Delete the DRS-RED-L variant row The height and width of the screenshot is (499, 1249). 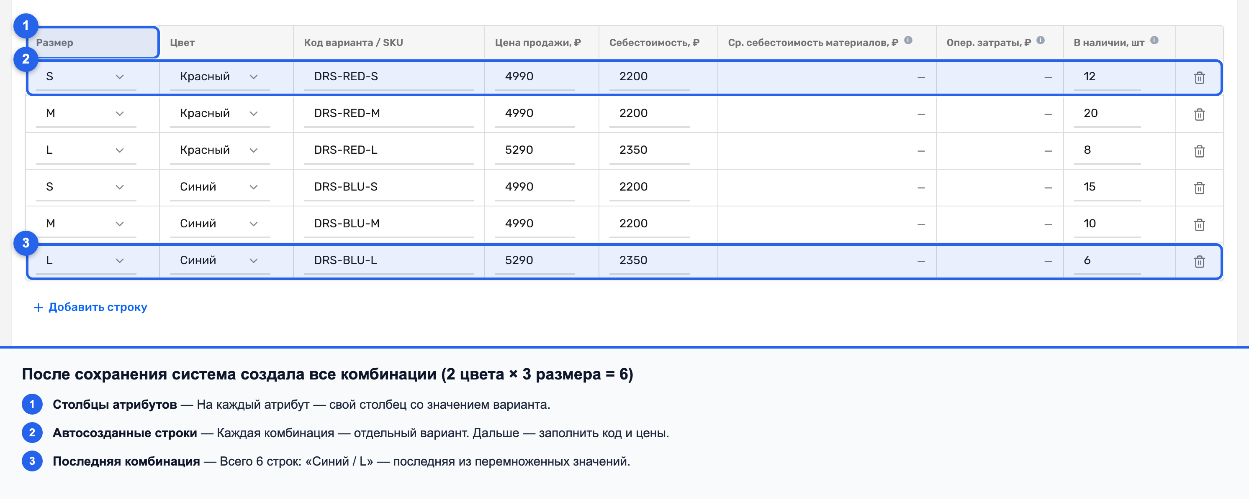(1199, 151)
